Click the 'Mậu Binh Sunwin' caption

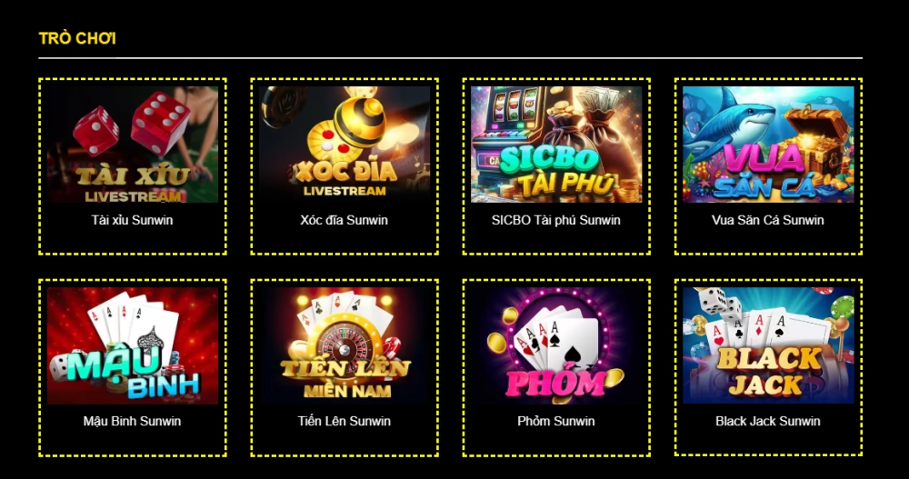point(132,422)
